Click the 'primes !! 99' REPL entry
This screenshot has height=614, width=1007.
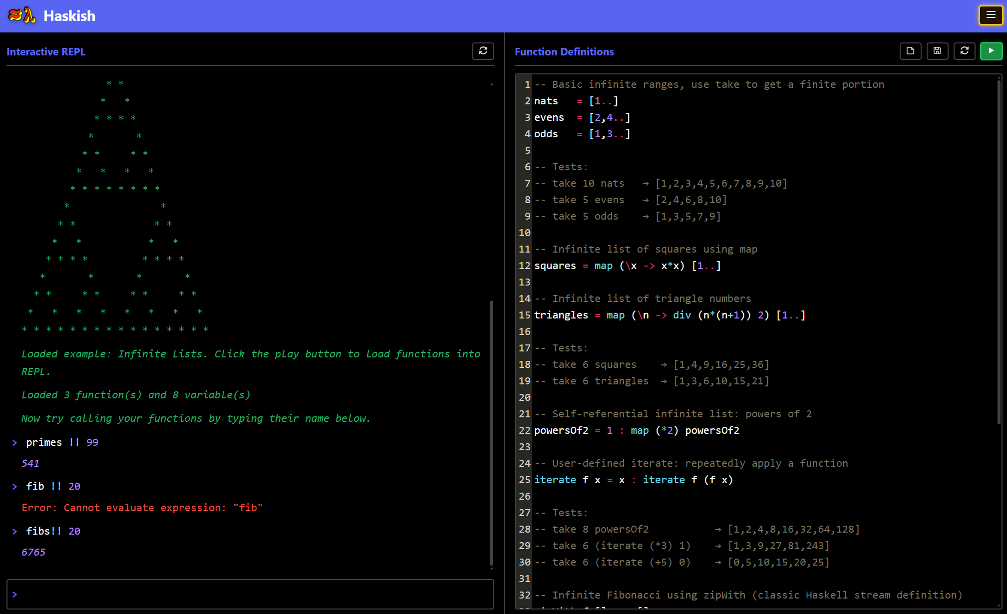point(62,442)
